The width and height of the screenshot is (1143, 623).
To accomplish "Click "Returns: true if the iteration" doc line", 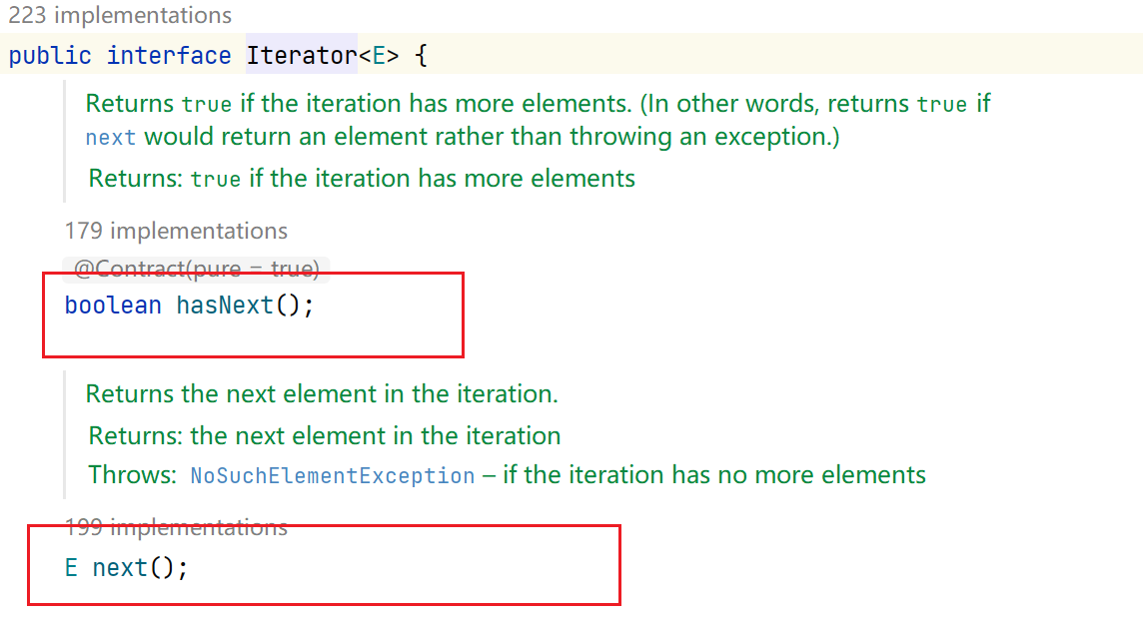I will [x=362, y=179].
